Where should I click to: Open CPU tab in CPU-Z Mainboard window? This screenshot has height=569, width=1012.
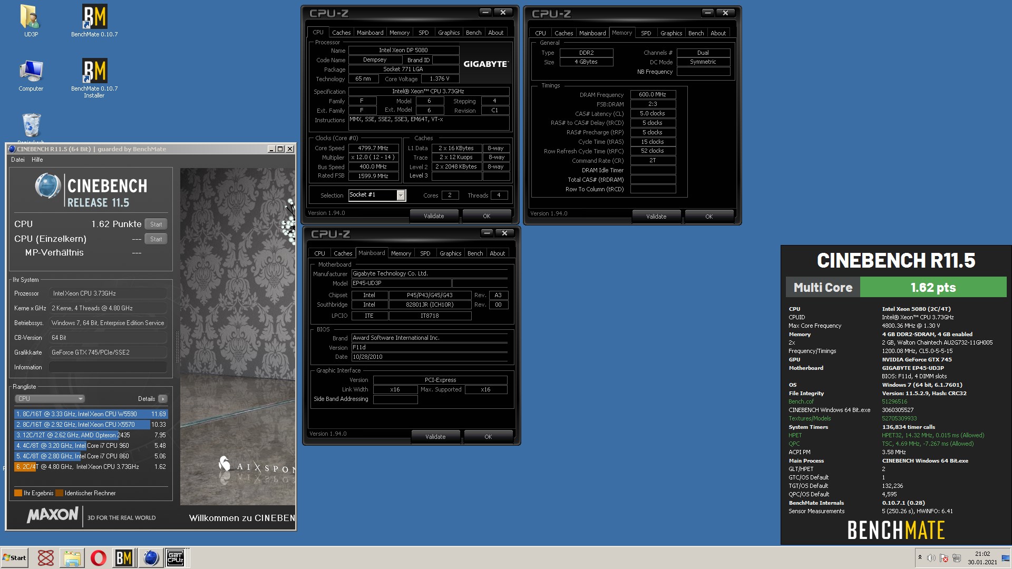click(x=319, y=253)
